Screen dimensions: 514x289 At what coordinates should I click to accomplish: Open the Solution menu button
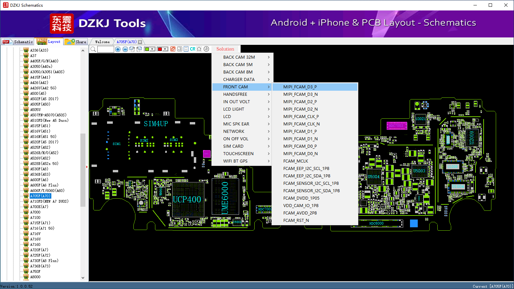click(225, 49)
